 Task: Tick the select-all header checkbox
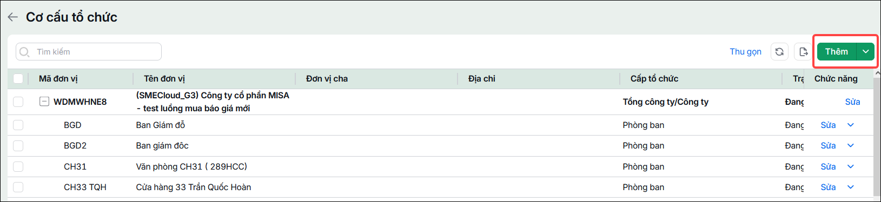[18, 79]
